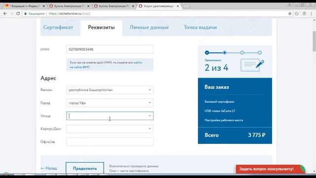The image size is (316, 178).
Task: Click the third step circle
Action: tap(242, 53)
